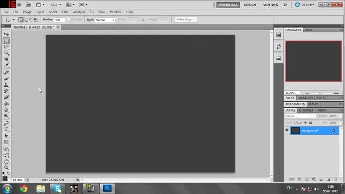
Task: Select the Zoom tool in toolbox
Action: click(6, 168)
